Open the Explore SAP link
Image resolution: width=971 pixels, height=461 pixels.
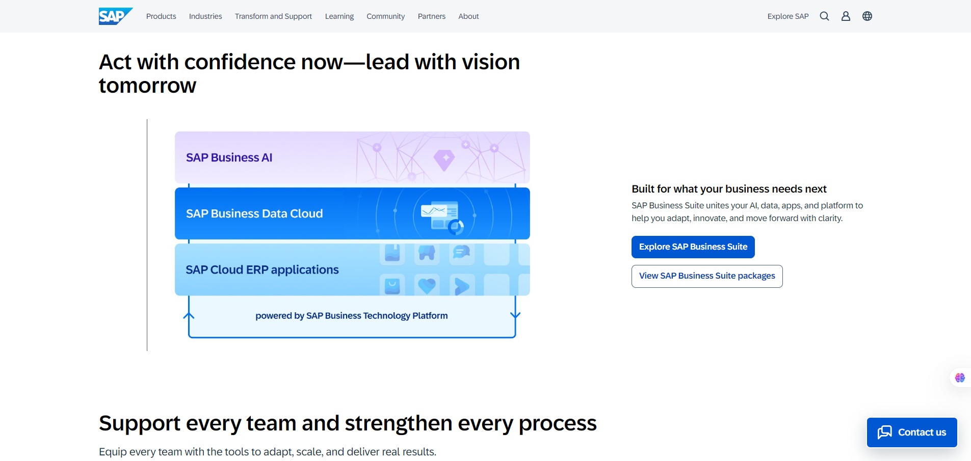click(x=788, y=16)
